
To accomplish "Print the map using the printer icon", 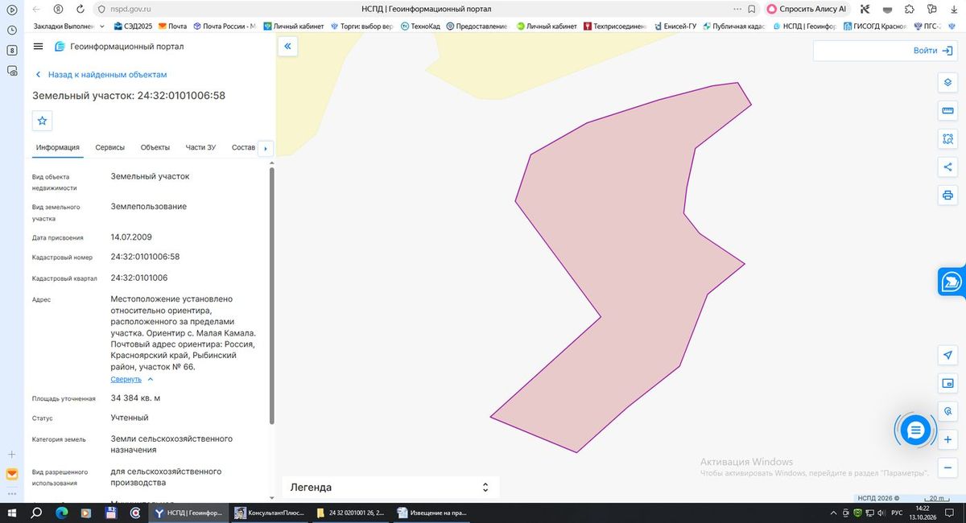I will [947, 196].
